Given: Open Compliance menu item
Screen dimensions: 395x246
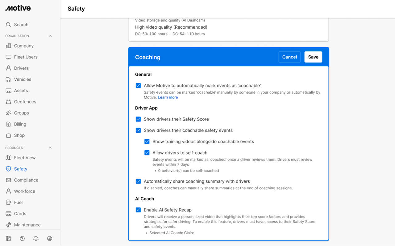Looking at the screenshot, I should click(26, 180).
